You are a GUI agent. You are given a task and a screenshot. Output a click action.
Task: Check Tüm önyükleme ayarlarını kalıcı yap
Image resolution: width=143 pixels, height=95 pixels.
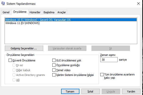102,74
